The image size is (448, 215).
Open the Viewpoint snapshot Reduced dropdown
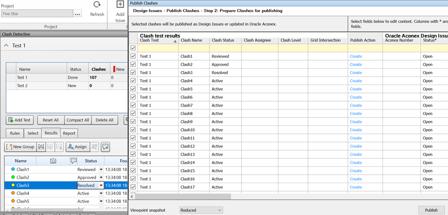201,210
